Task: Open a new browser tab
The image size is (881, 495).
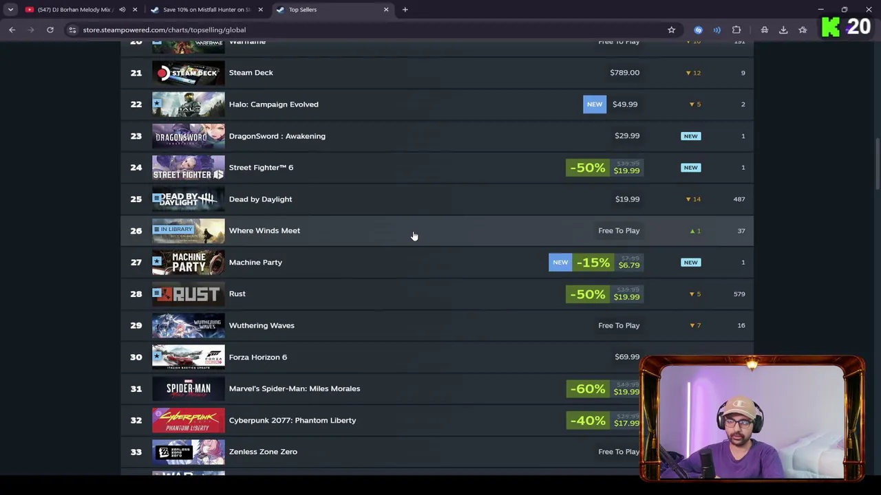Action: click(405, 10)
